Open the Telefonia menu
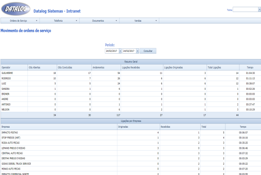The height and width of the screenshot is (175, 261). point(59,21)
